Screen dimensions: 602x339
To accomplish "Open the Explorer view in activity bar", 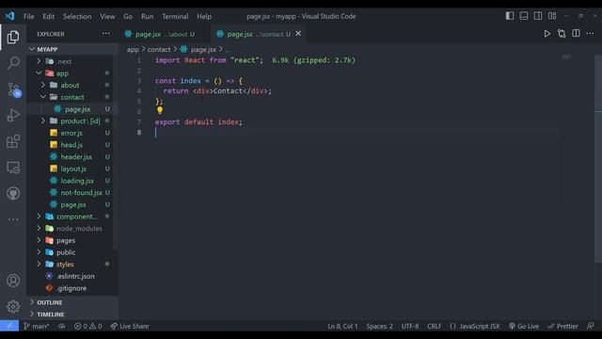I will tap(13, 38).
